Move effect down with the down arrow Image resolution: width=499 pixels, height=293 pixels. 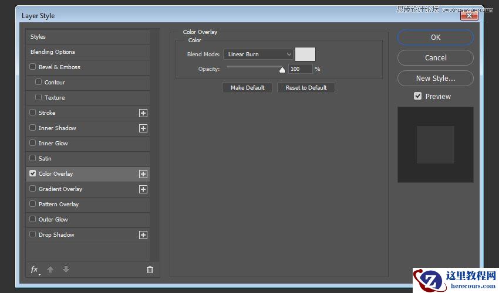click(66, 270)
